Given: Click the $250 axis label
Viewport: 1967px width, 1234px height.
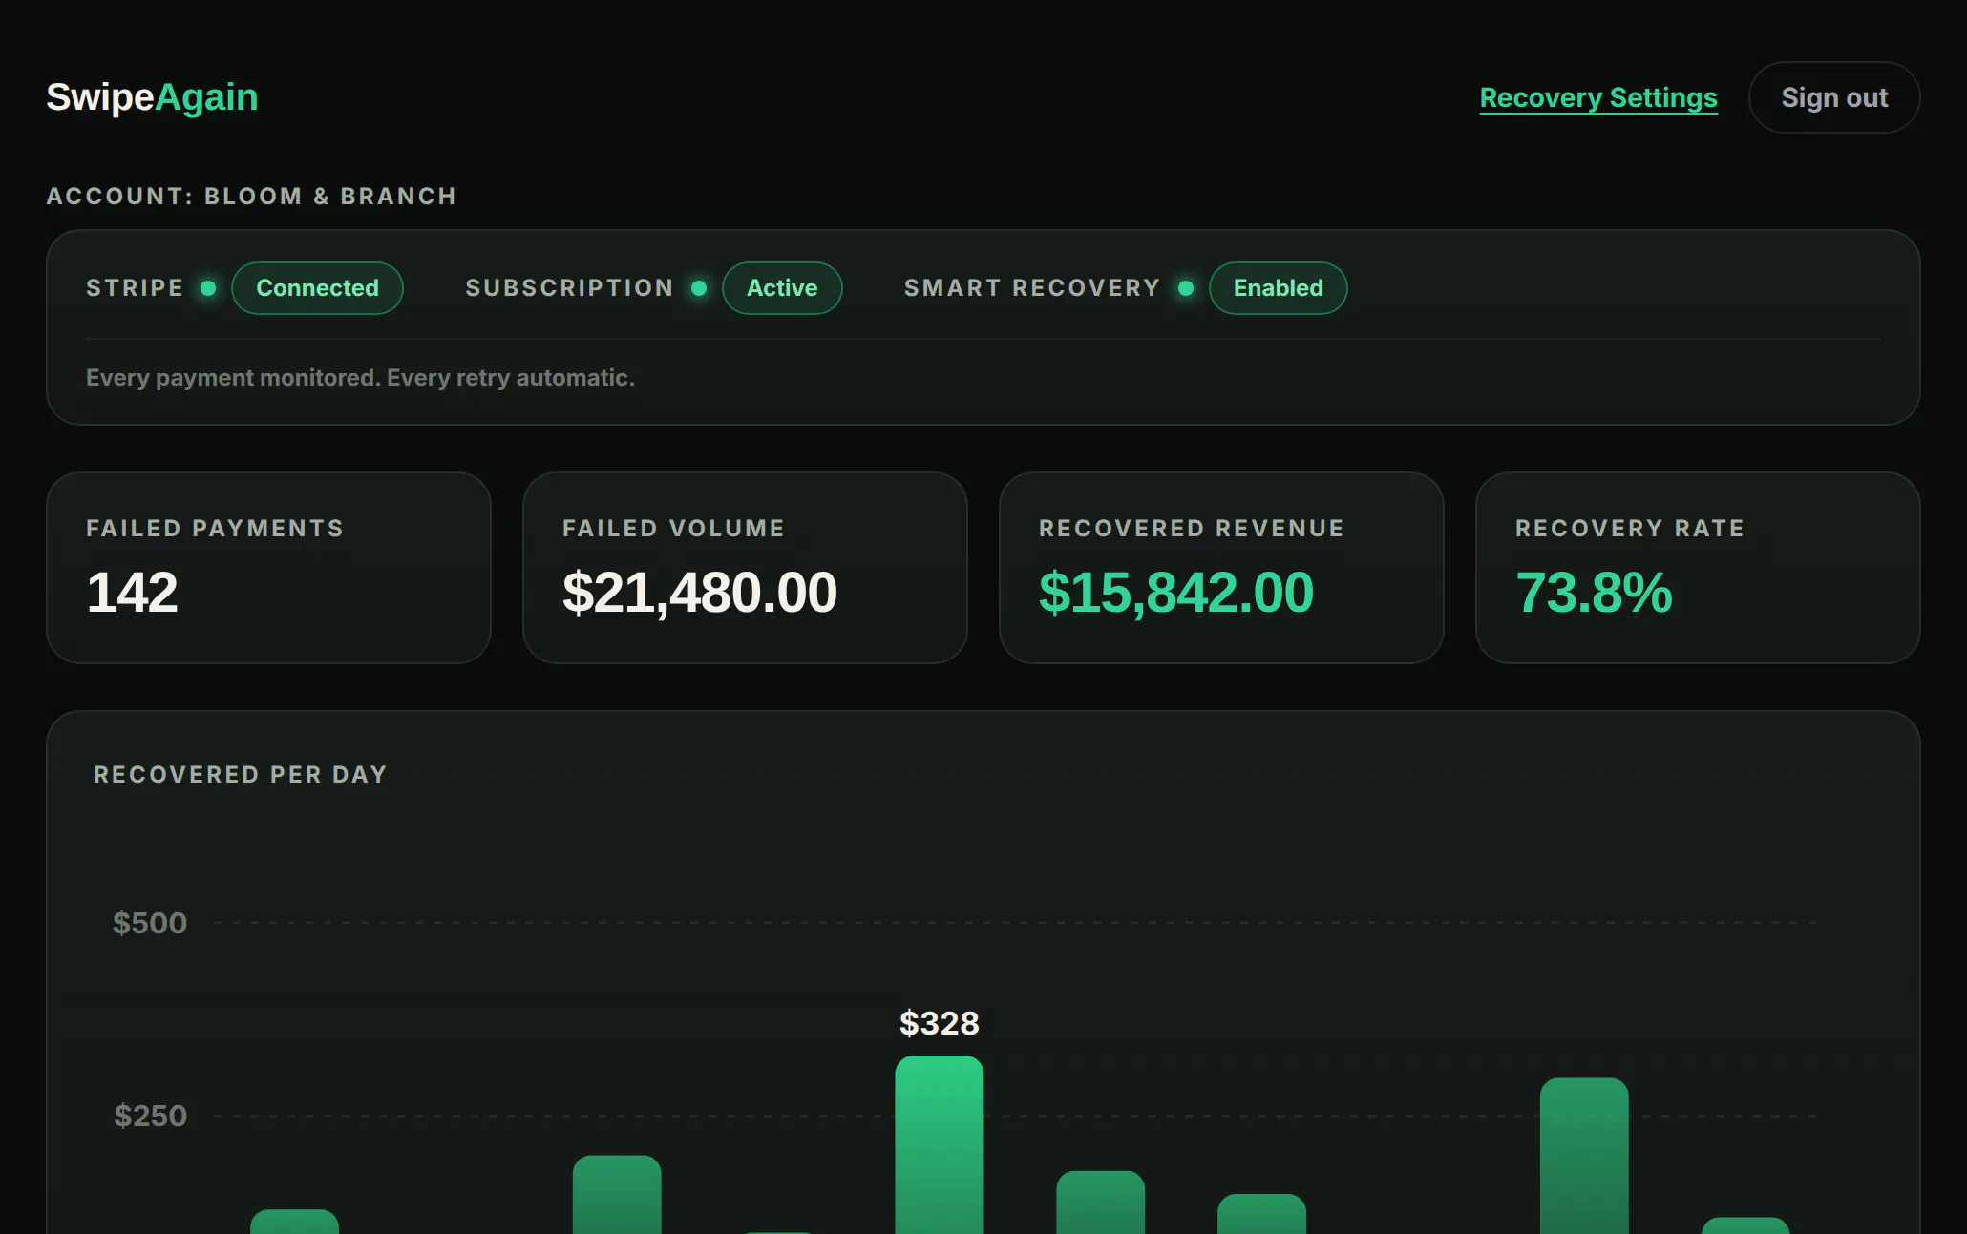Looking at the screenshot, I should (150, 1116).
